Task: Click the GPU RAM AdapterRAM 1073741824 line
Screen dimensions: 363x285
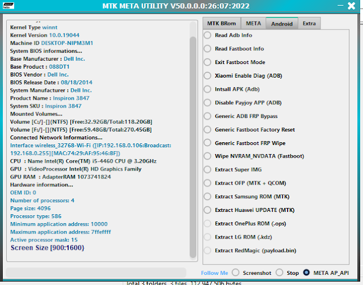Action: click(61, 177)
